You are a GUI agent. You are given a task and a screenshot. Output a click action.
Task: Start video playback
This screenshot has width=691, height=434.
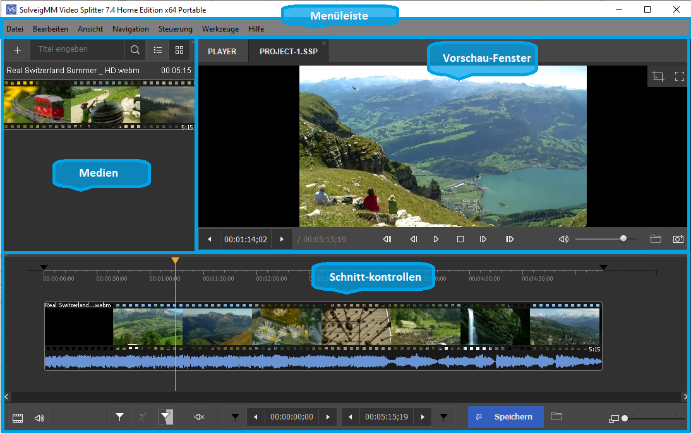tap(436, 240)
